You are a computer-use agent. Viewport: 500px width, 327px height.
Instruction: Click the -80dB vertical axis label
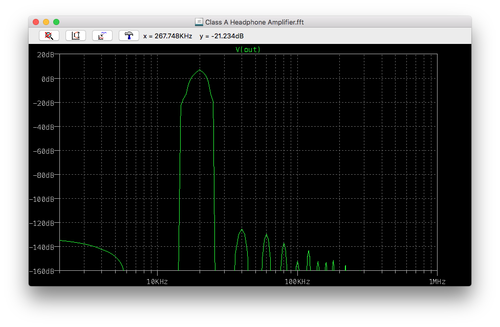pos(44,175)
